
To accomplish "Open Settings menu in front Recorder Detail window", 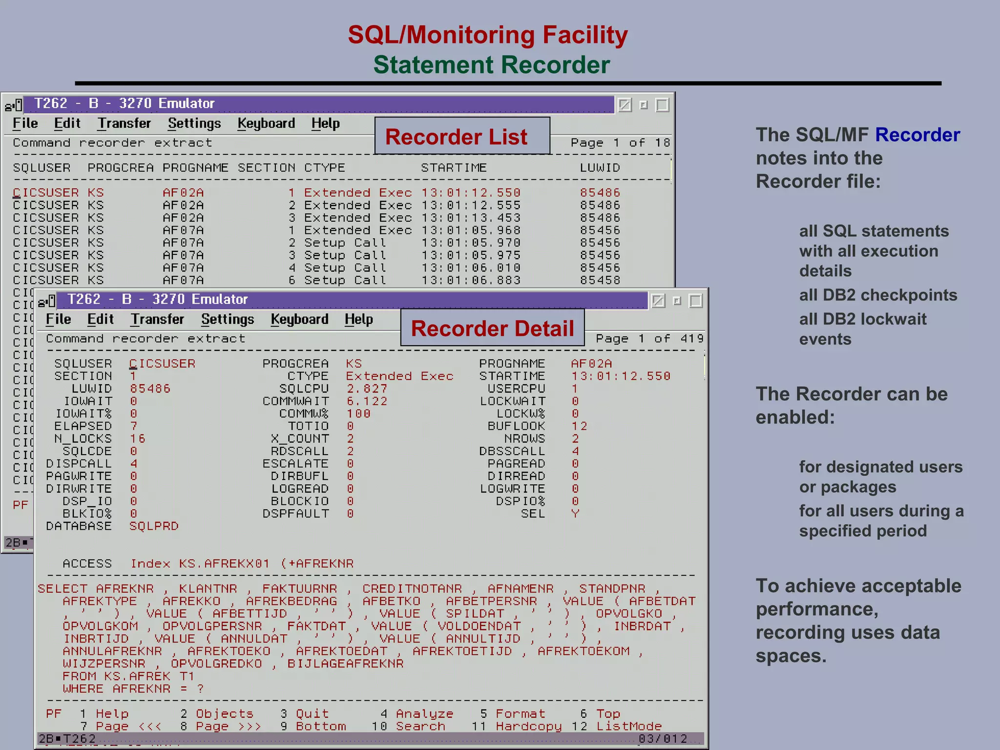I will (228, 319).
